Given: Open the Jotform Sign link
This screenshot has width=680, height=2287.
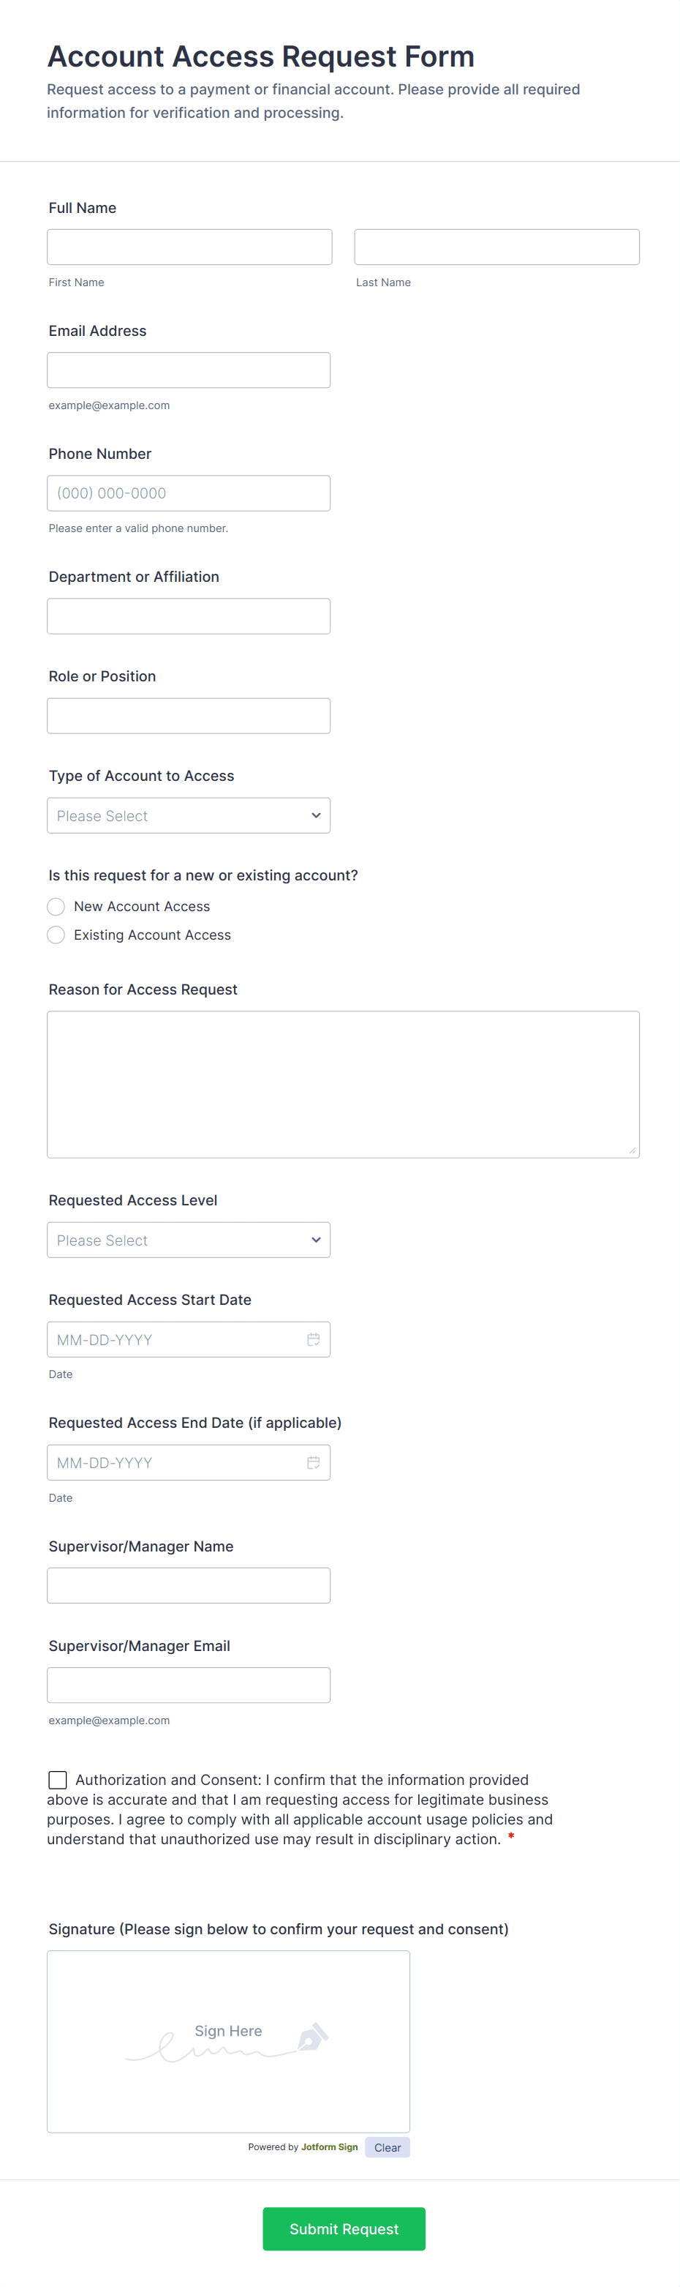Looking at the screenshot, I should coord(329,2146).
